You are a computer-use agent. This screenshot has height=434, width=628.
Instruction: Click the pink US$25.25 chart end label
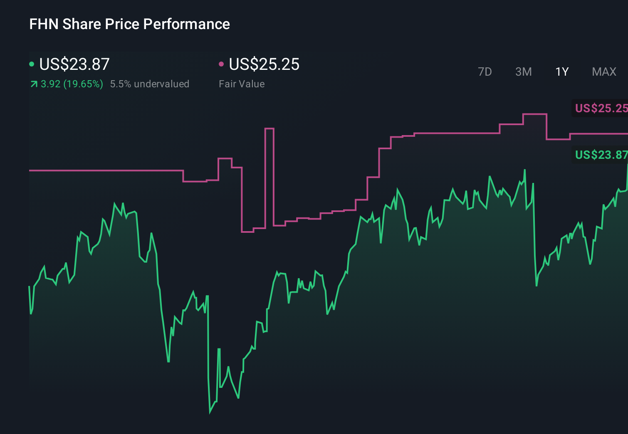[x=601, y=108]
